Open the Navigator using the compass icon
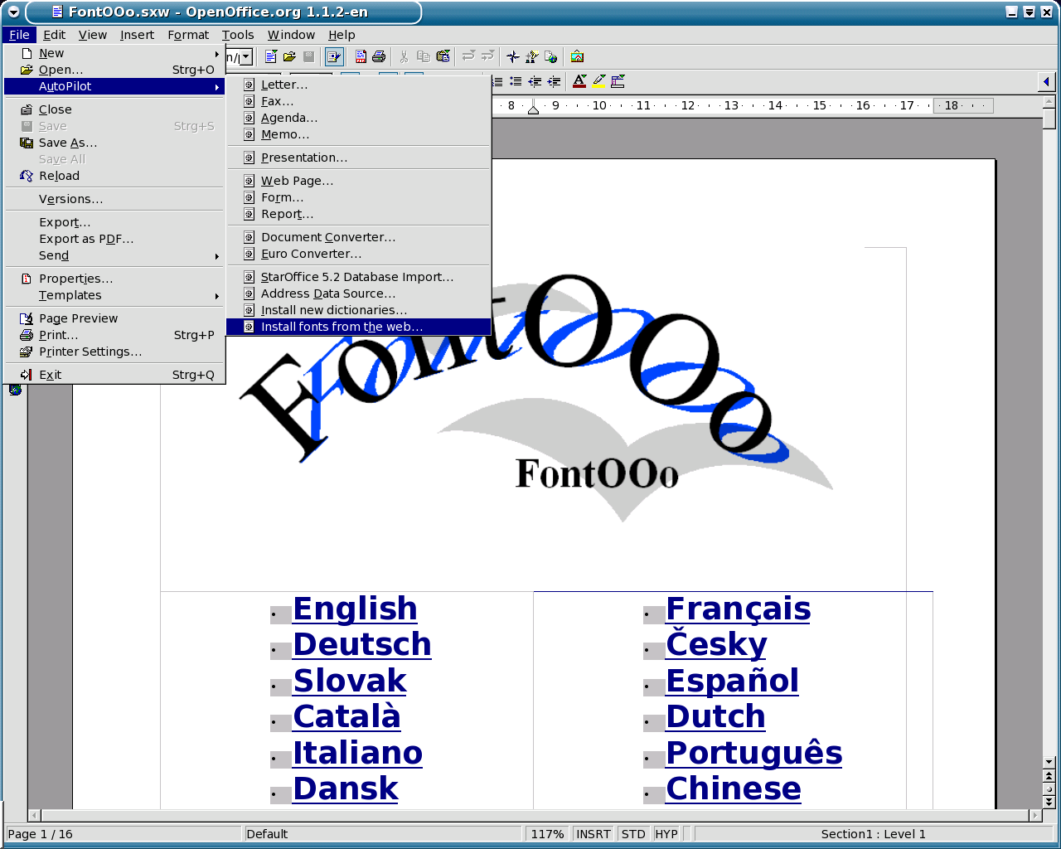The width and height of the screenshot is (1061, 849). point(513,56)
